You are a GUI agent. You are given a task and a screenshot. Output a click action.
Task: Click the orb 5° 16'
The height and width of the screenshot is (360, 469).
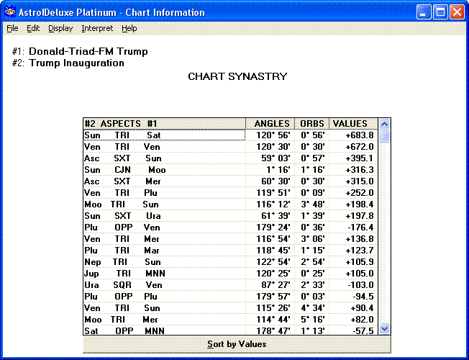[313, 320]
